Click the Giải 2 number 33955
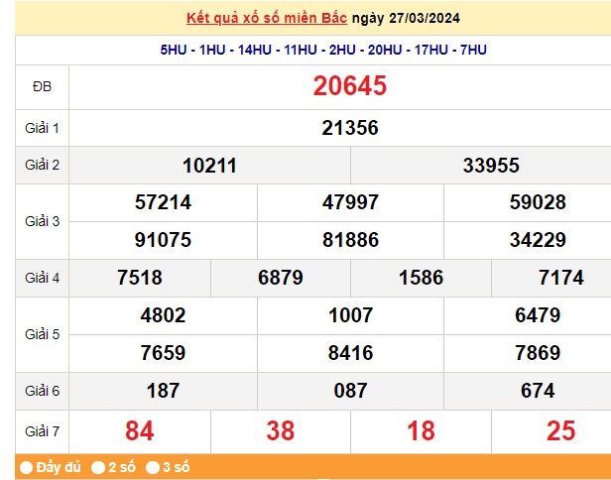 tap(490, 166)
